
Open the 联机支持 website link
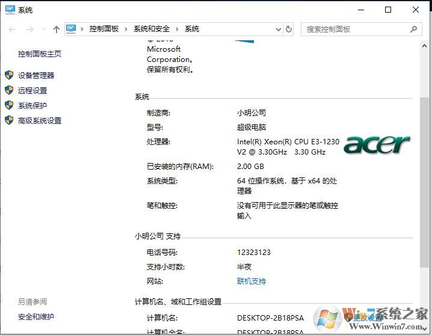(251, 281)
